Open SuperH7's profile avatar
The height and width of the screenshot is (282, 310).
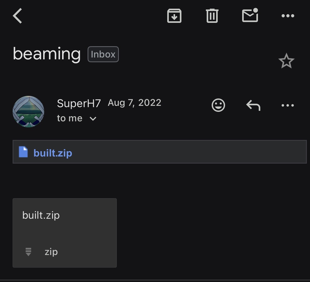(x=28, y=112)
